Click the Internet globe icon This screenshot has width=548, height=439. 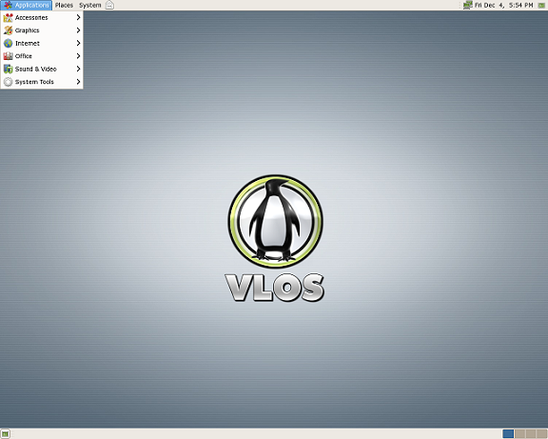click(x=8, y=44)
